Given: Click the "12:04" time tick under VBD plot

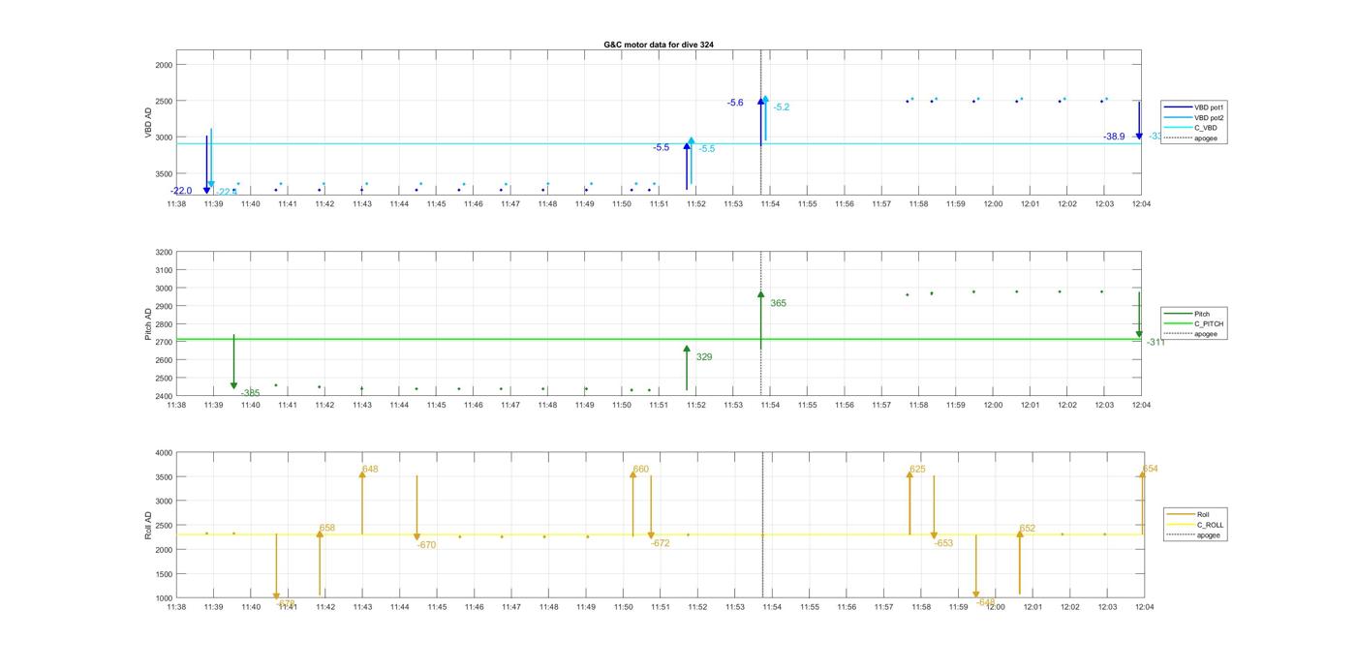Looking at the screenshot, I should 1141,204.
